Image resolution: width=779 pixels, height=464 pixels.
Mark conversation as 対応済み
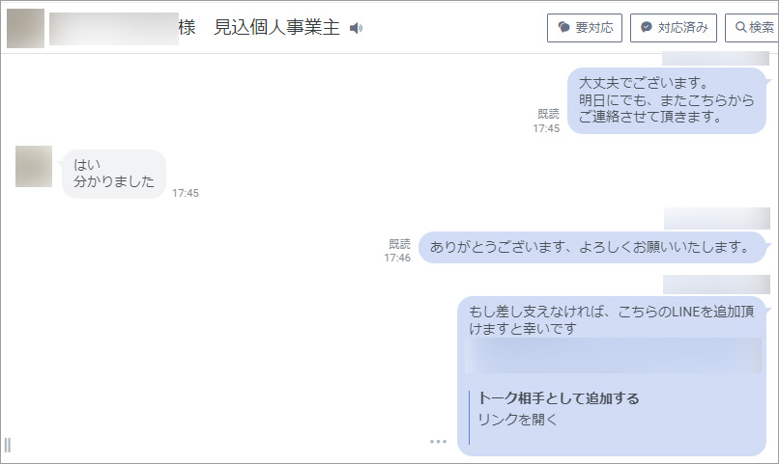tap(673, 28)
